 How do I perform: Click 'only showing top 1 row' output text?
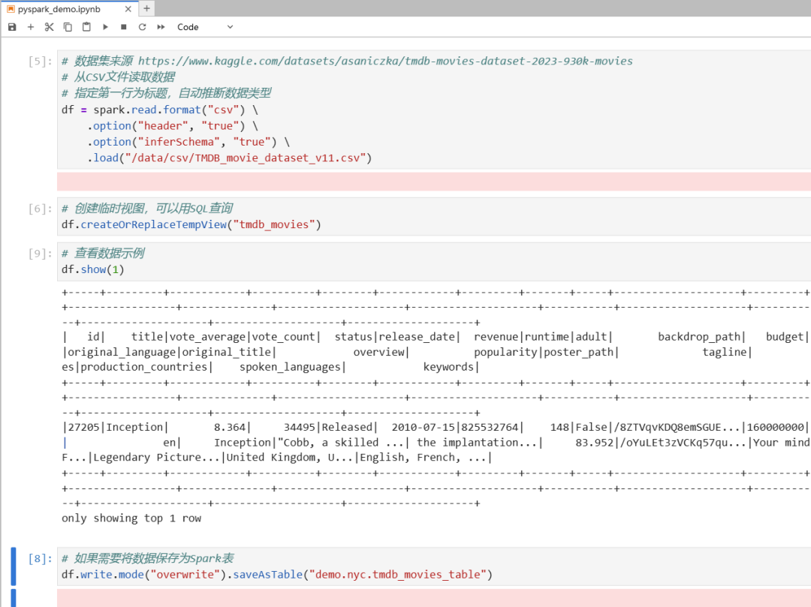pyautogui.click(x=131, y=518)
